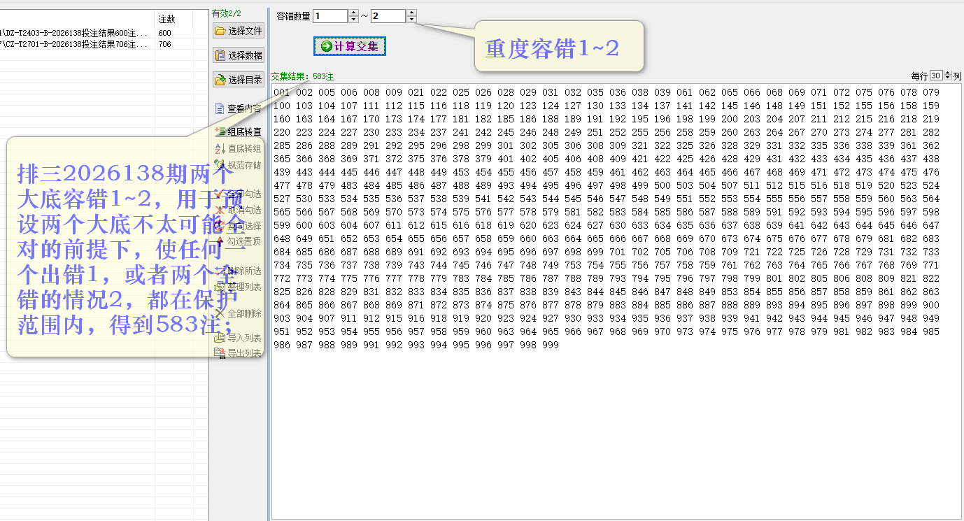The width and height of the screenshot is (964, 521).
Task: Click number 200 in results
Action: 730,119
